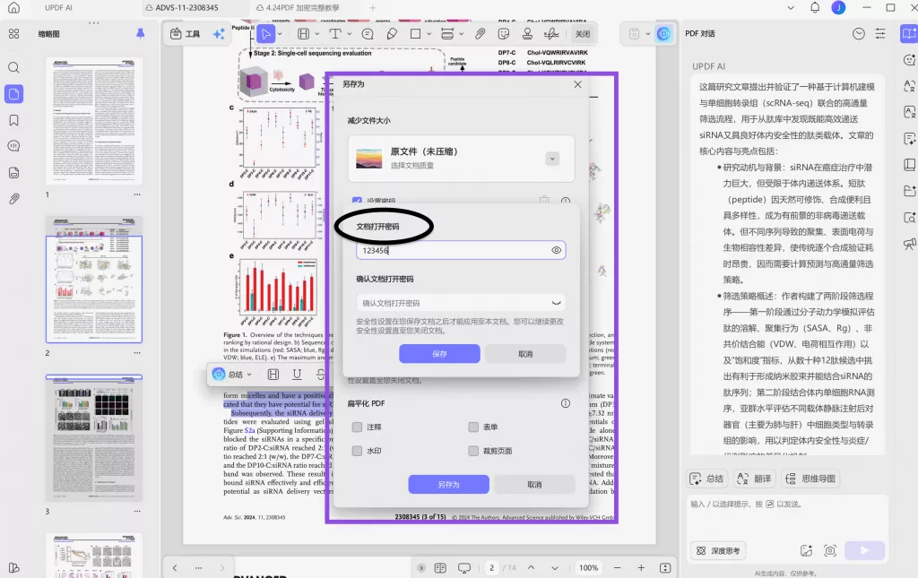Open the search icon in the left sidebar
Image resolution: width=918 pixels, height=578 pixels.
[x=13, y=67]
